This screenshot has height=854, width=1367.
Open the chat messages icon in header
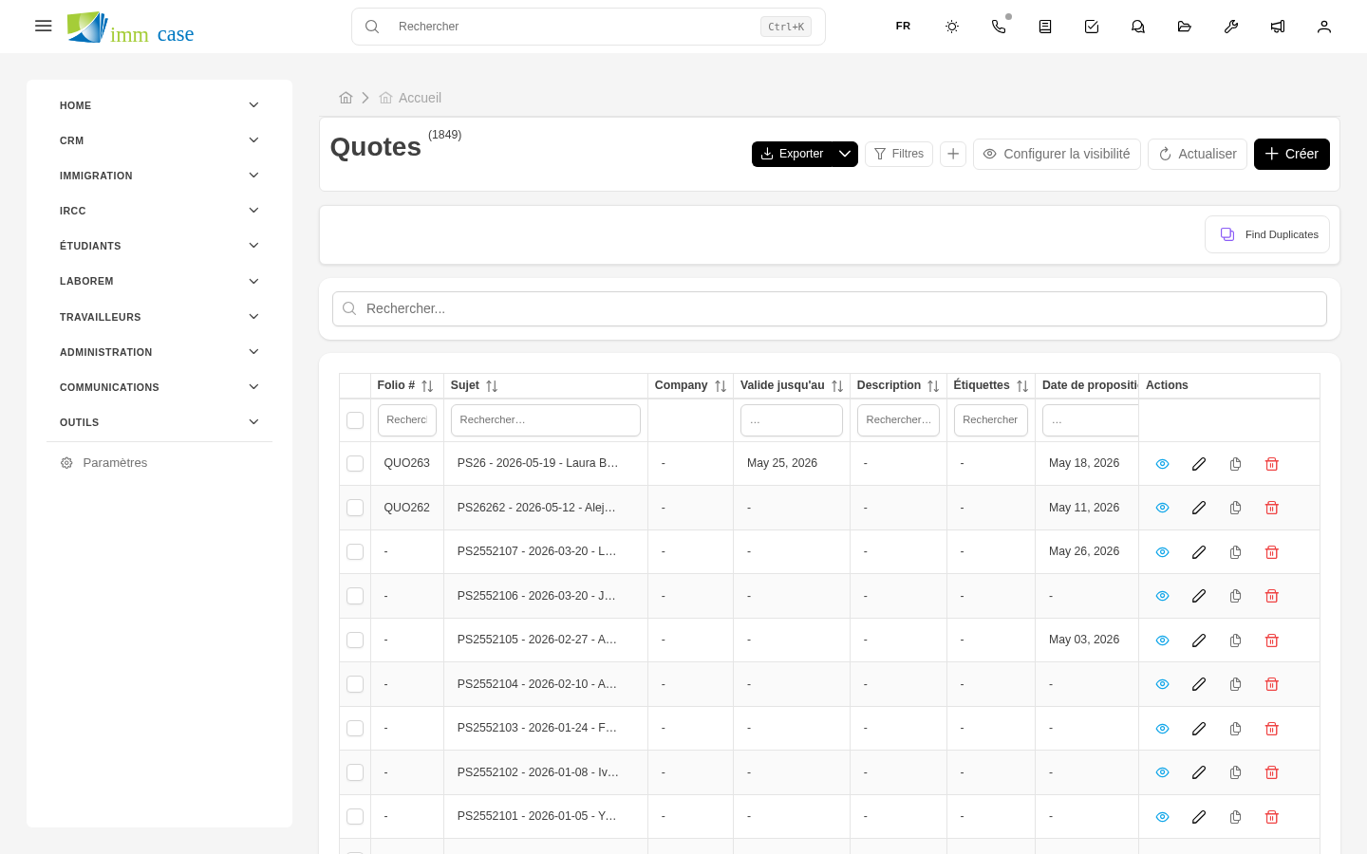(1138, 27)
